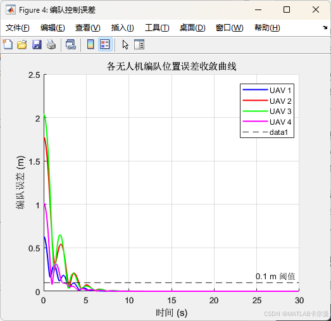Click the blue UAV 1 legend line sample
Image resolution: width=331 pixels, height=321 pixels.
[255, 90]
